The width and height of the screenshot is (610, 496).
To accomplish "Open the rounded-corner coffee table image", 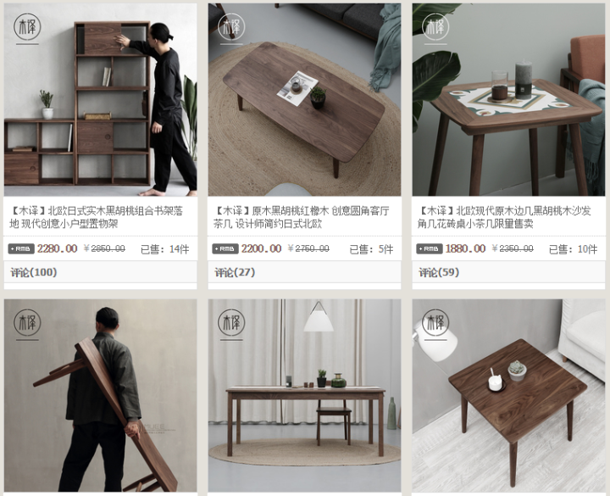I will pos(305,100).
